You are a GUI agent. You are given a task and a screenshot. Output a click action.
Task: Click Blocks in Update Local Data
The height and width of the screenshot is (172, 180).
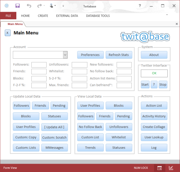[x=26, y=116]
